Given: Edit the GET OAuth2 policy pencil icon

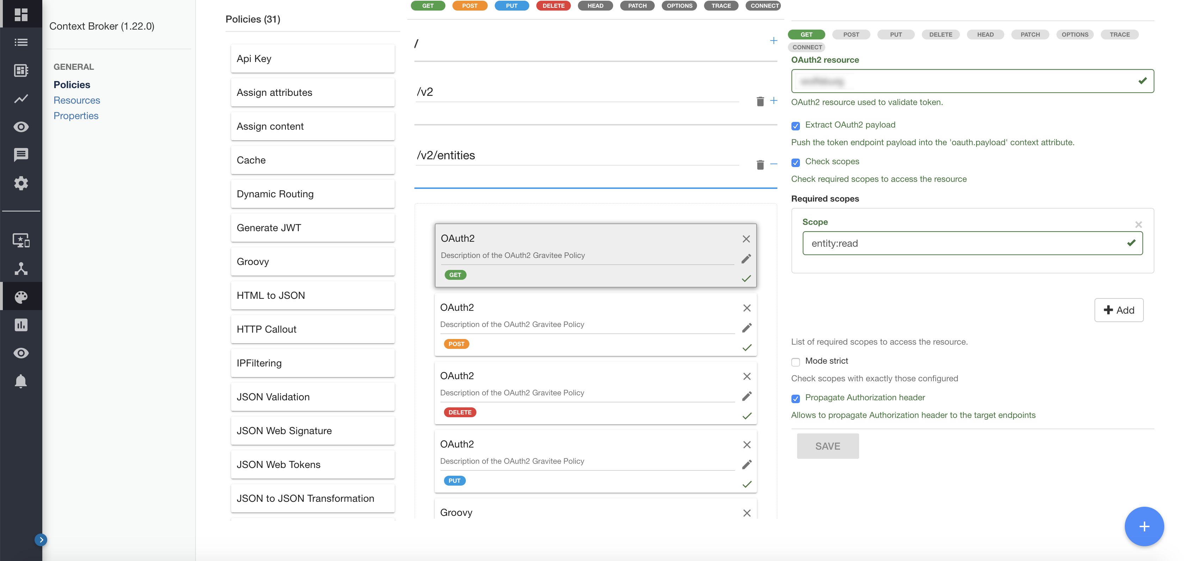Looking at the screenshot, I should tap(746, 259).
